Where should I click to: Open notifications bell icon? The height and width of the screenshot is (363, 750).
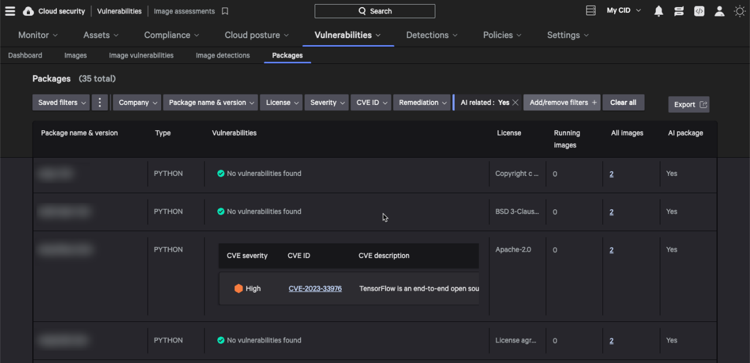[659, 11]
